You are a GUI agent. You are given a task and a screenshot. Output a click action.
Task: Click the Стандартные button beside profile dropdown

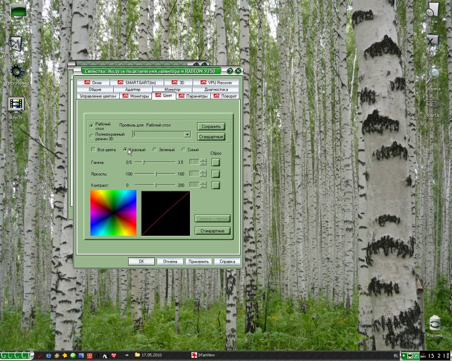[211, 137]
